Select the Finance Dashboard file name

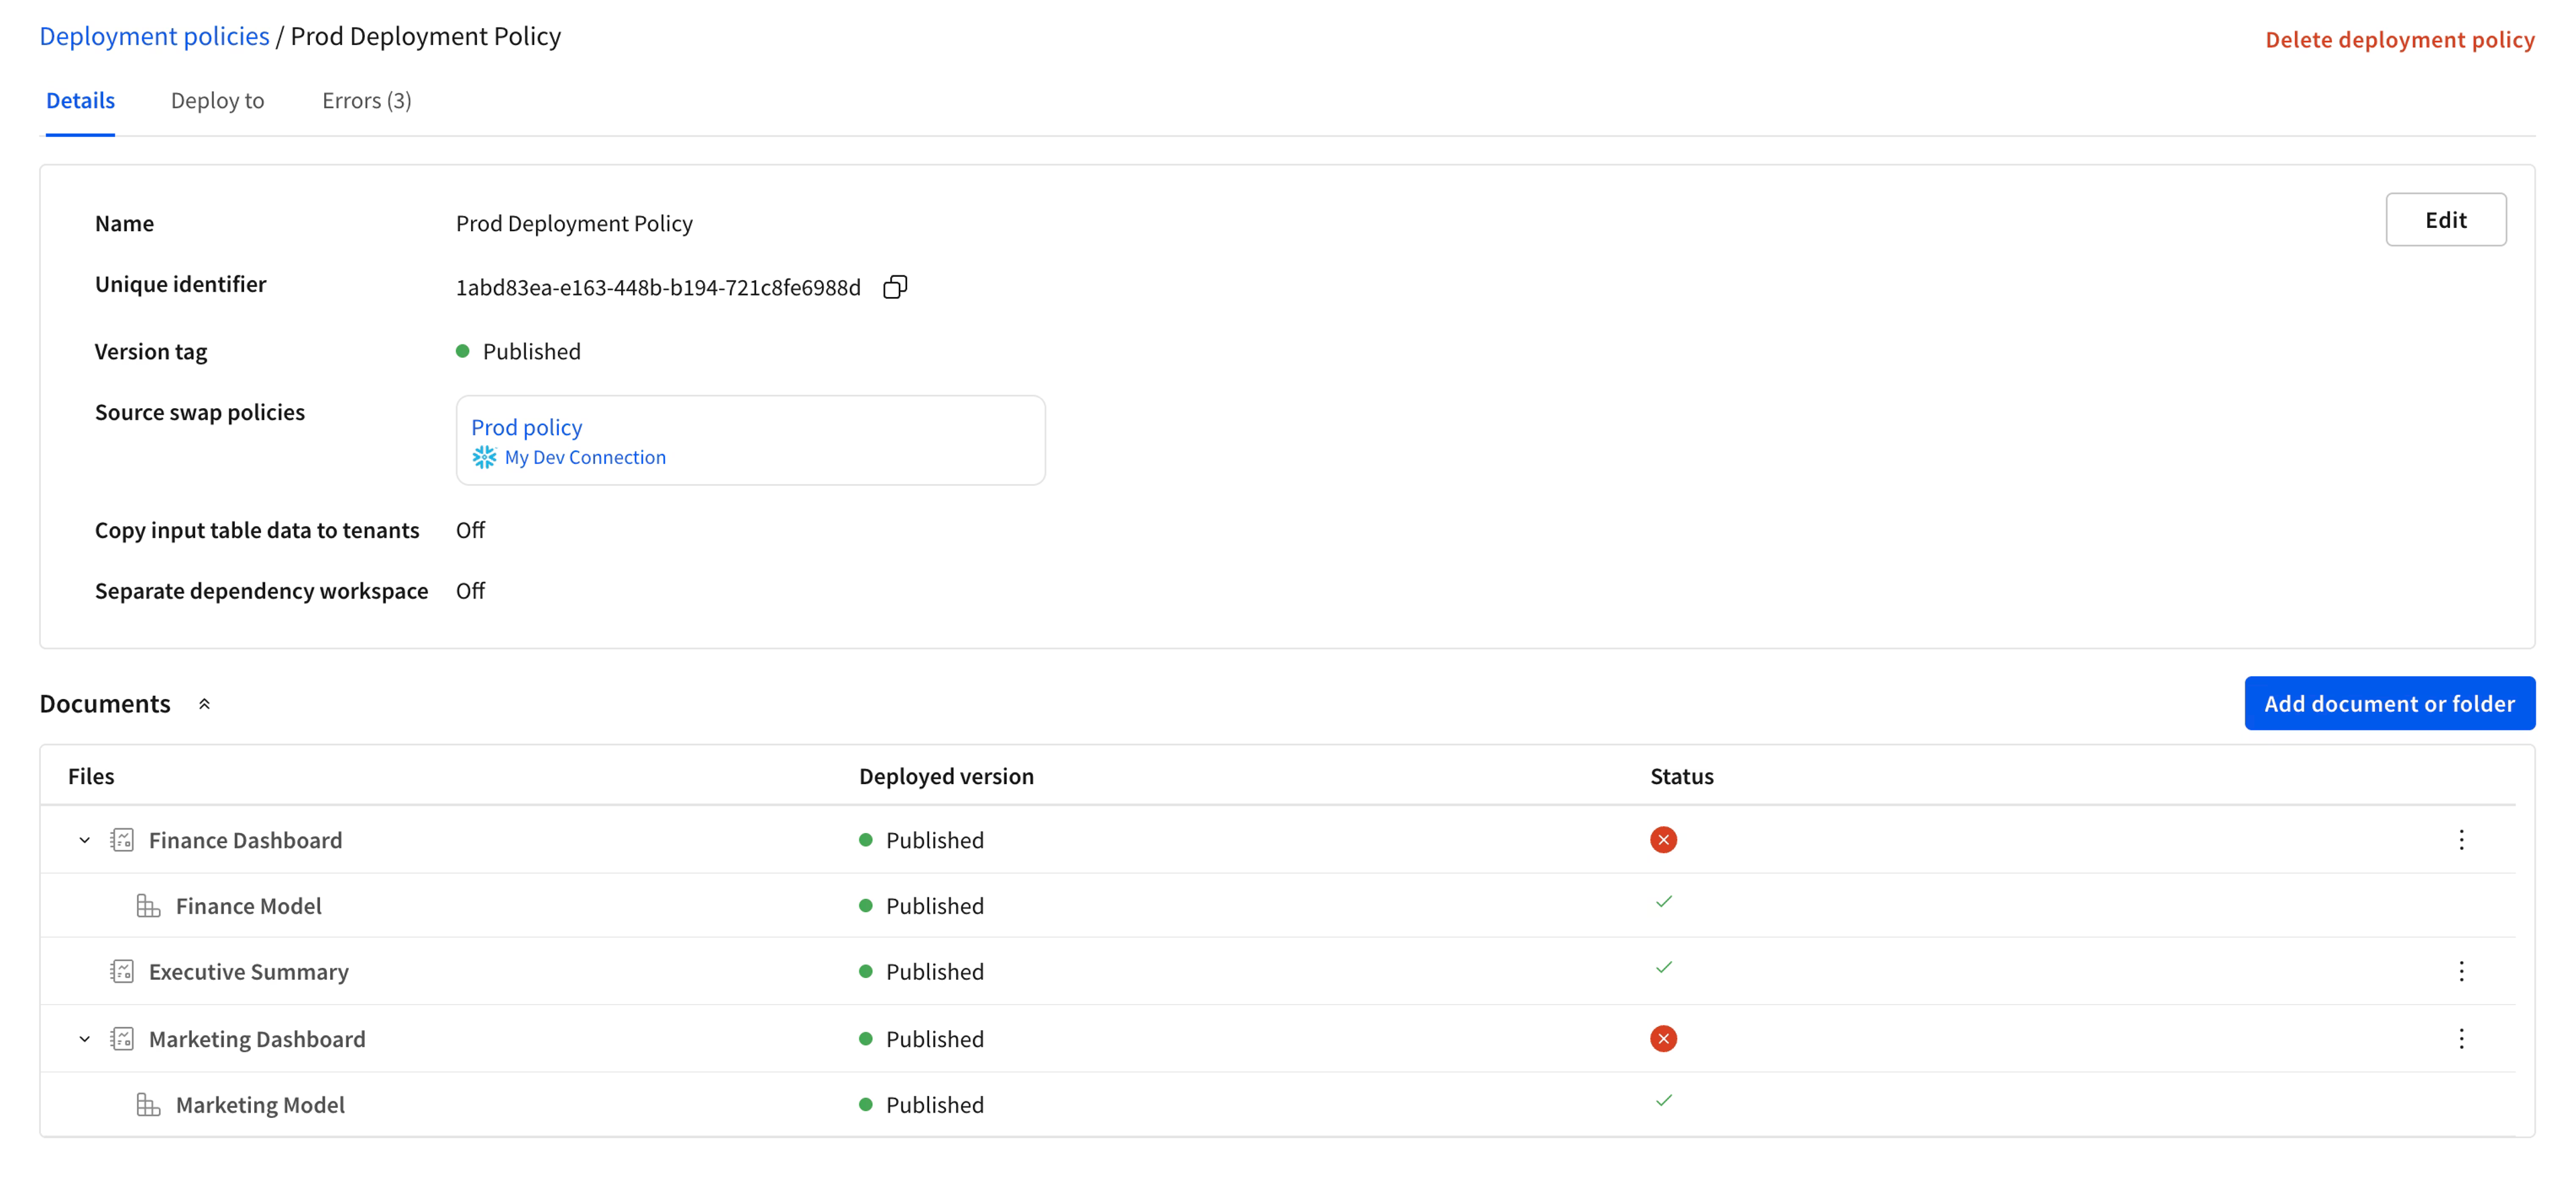(245, 840)
